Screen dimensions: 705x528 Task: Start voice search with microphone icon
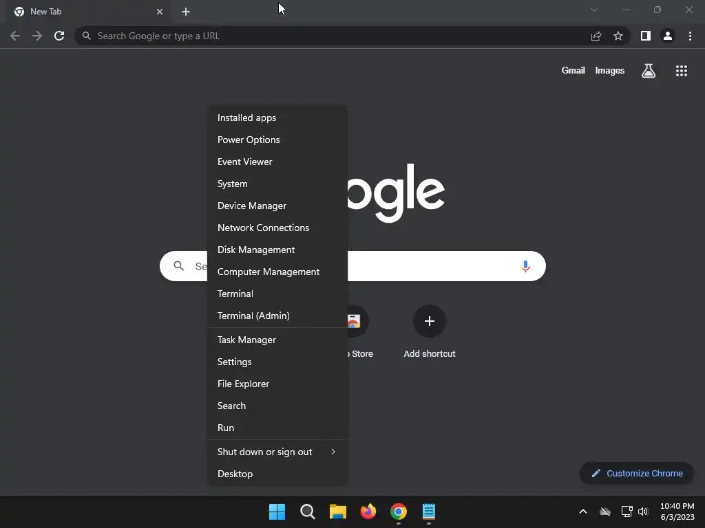tap(525, 266)
